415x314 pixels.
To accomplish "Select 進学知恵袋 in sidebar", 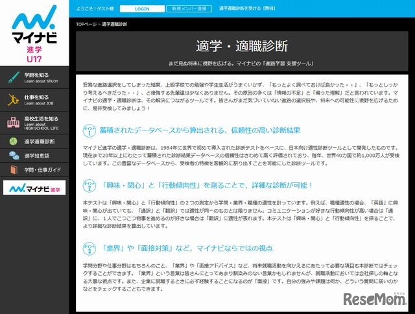I will (x=34, y=156).
